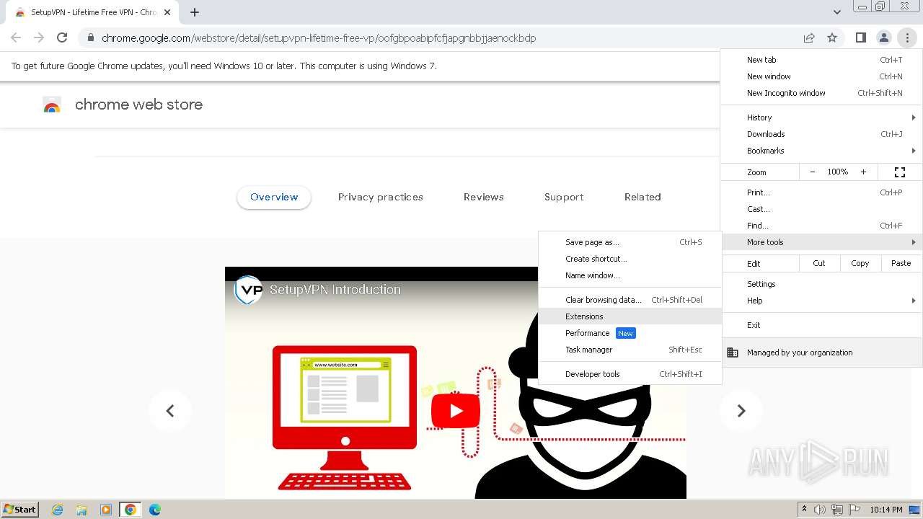Close the SetupVPN tab
The height and width of the screenshot is (519, 923).
point(167,12)
